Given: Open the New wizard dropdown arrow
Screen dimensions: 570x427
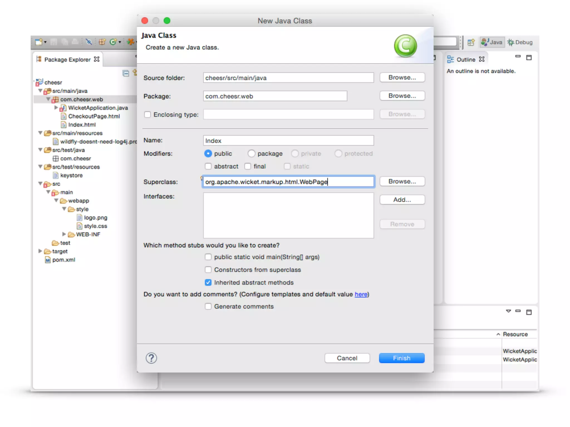Looking at the screenshot, I should click(45, 42).
